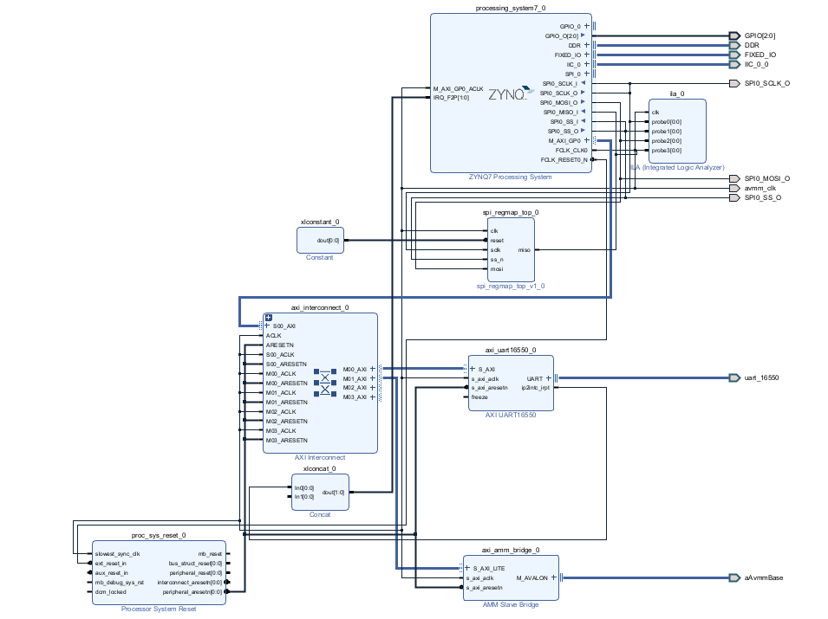Select the axi_uart16550_0 block title
Screen dimensions: 828x619
coord(511,350)
